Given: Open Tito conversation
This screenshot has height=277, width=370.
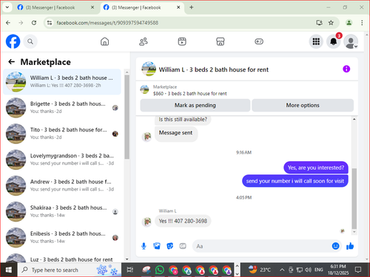Looking at the screenshot, I should point(62,134).
